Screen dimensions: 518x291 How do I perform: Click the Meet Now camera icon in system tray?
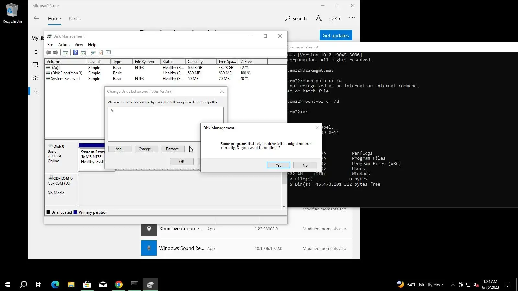tap(461, 285)
